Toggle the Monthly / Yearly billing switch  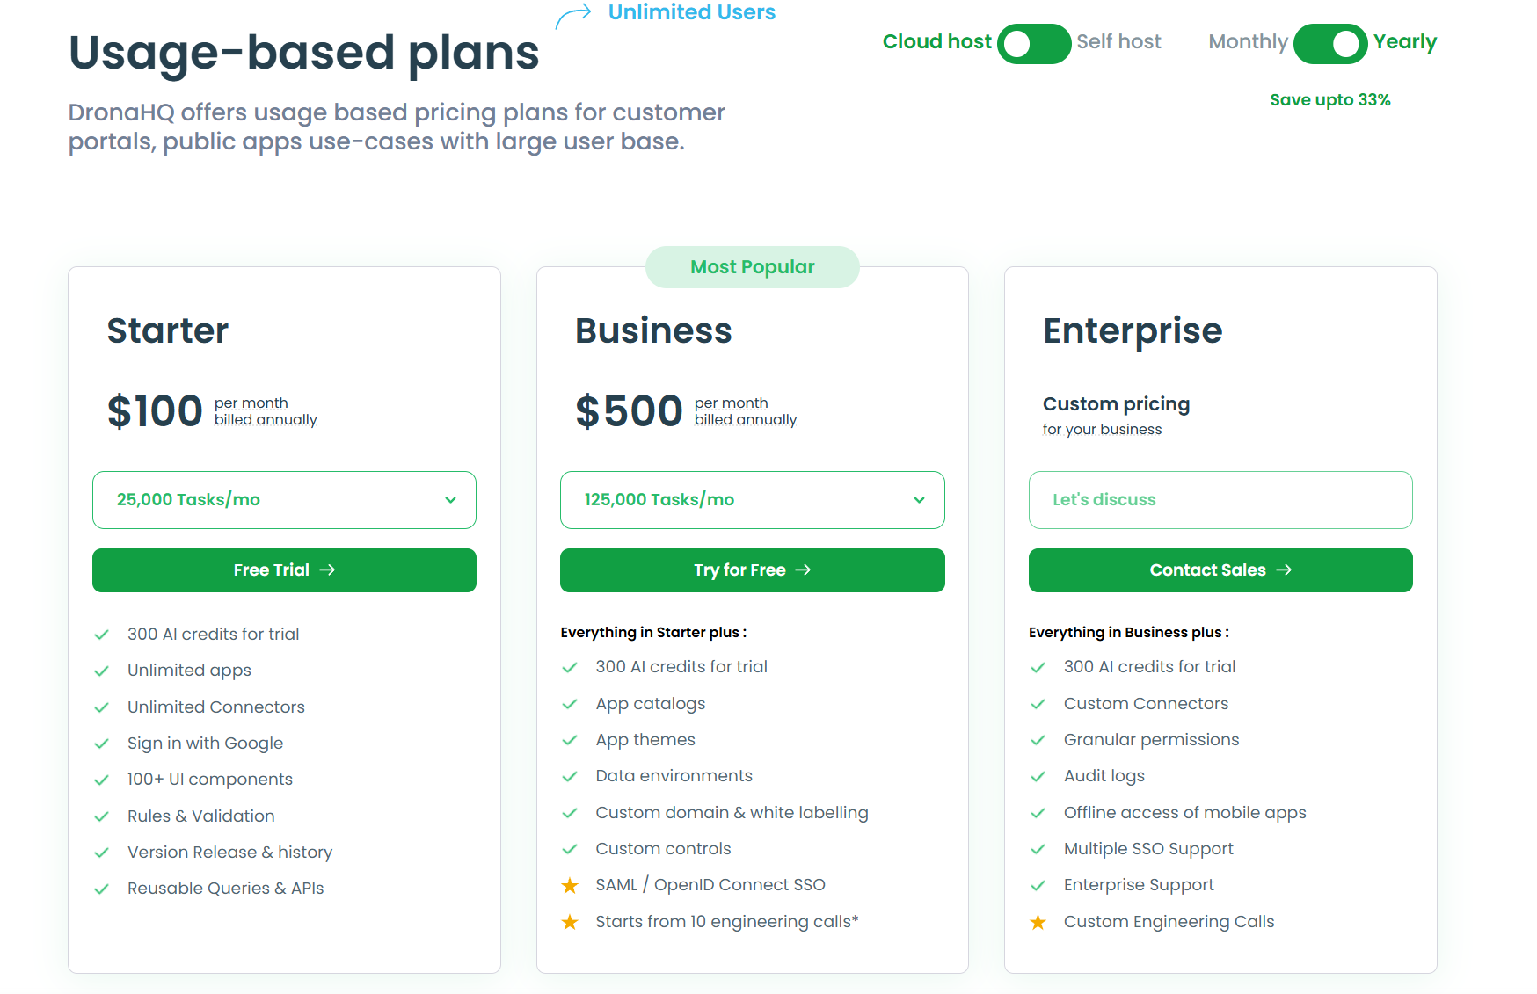1330,43
